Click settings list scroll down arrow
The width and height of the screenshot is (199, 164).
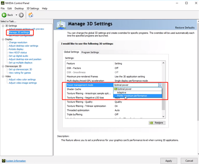164,117
